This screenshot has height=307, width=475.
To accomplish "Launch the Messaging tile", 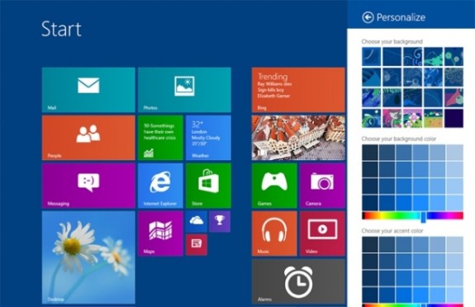I will click(88, 186).
